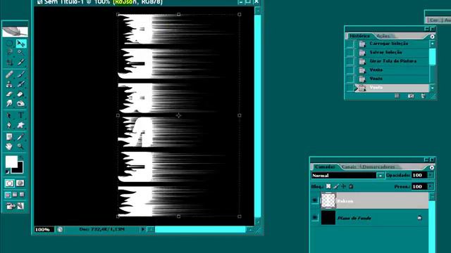Select the Path Selection arrow tool
Screen dimensions: 451x253
[9, 115]
